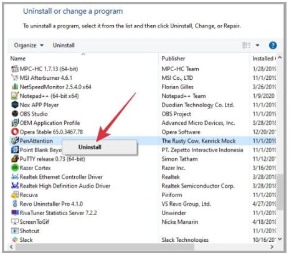
Task: Select the Shotcut entry
Action: 29,231
